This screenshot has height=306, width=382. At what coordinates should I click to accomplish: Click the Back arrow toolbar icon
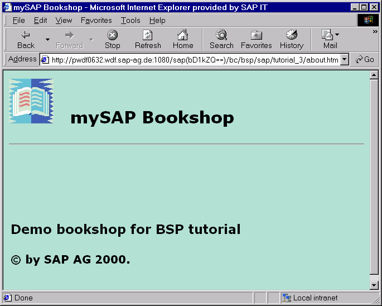(26, 35)
